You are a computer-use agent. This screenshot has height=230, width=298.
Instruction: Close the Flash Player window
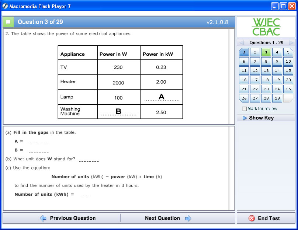[292, 6]
